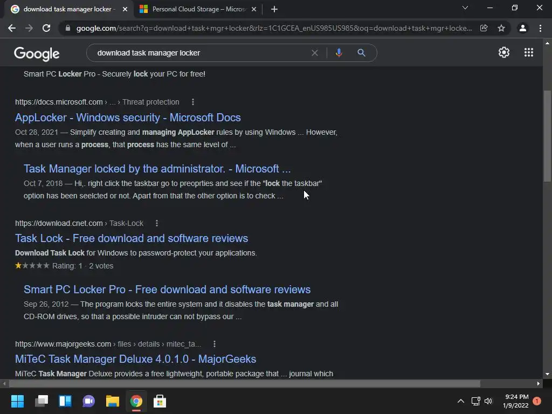The width and height of the screenshot is (552, 414).
Task: Open the notification badge in the tray
Action: click(x=537, y=401)
